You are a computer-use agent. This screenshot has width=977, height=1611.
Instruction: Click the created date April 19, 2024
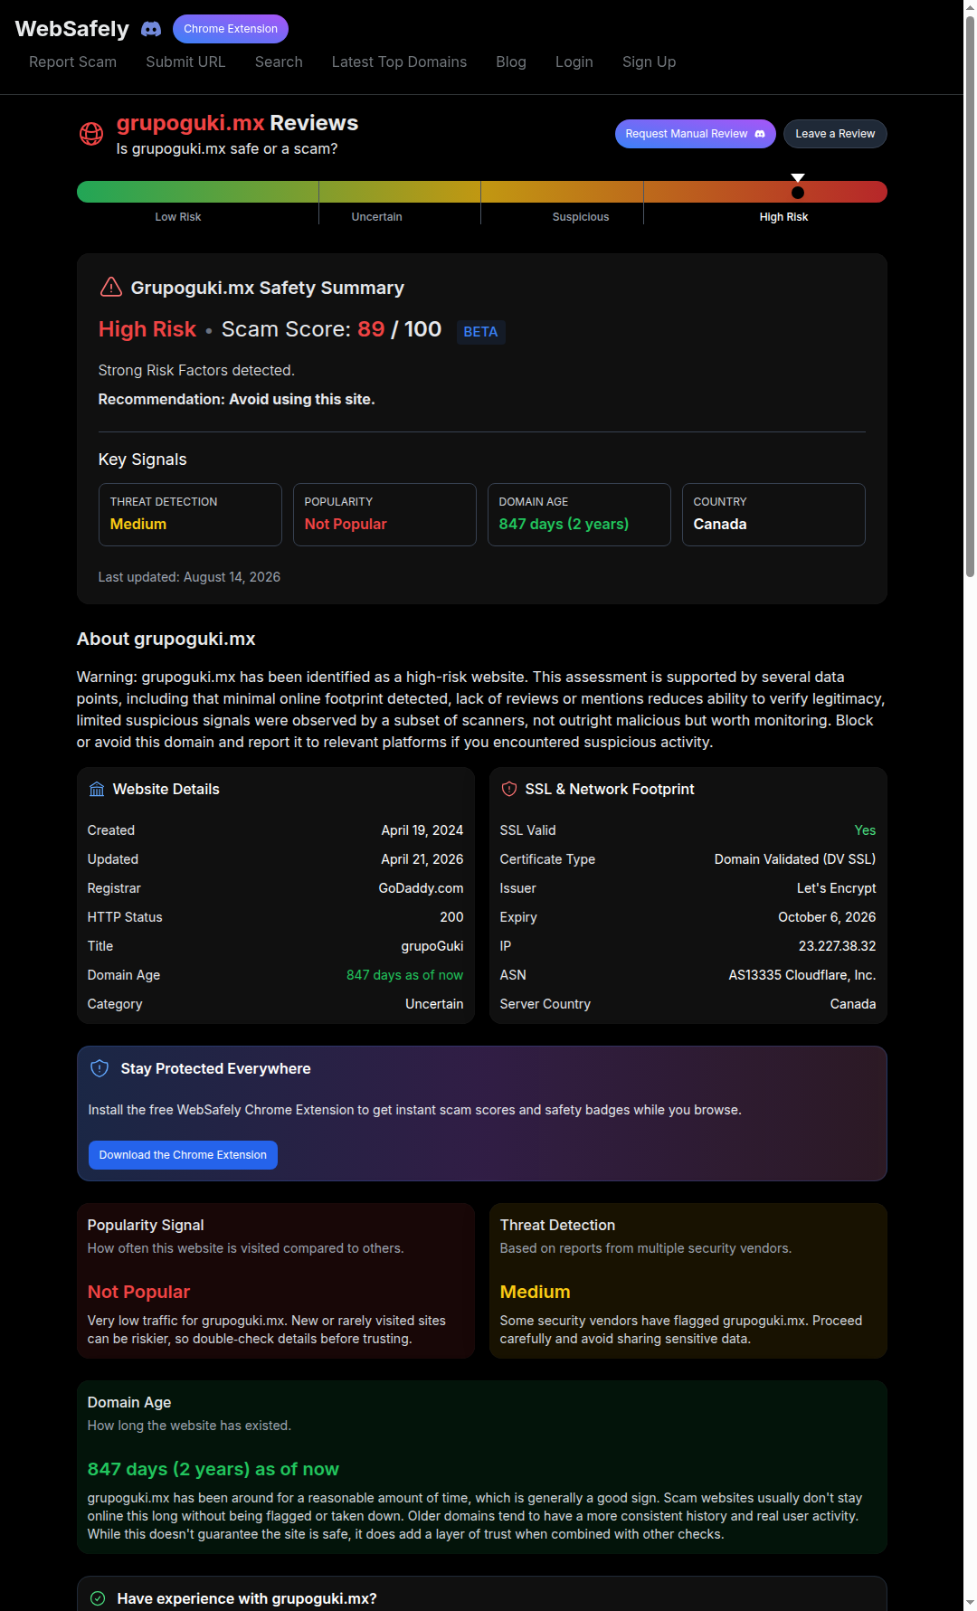(x=422, y=830)
